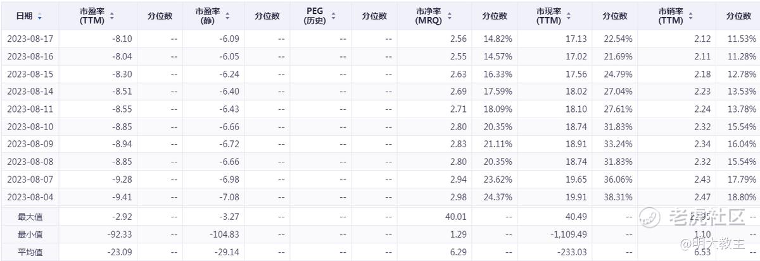Sort 市销率(TTM) column using arrow icon
Image resolution: width=760 pixels, height=261 pixels.
tap(690, 16)
